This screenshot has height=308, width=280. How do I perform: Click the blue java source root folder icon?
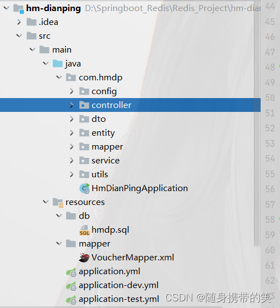click(58, 64)
